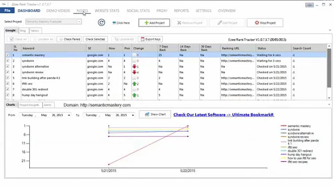Toggle checkbox for link building after panda
The height and width of the screenshot is (187, 334).
point(8,78)
